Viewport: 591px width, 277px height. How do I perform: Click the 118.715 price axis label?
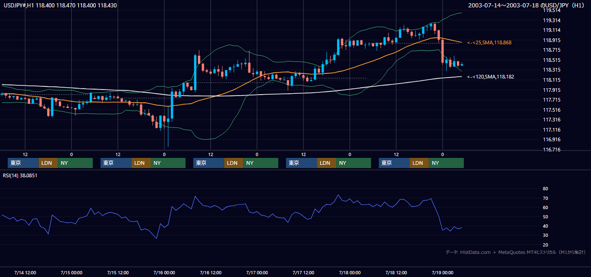tap(552, 50)
